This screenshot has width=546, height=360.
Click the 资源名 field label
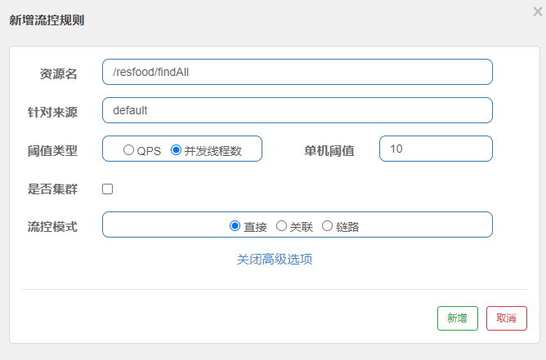click(x=59, y=74)
